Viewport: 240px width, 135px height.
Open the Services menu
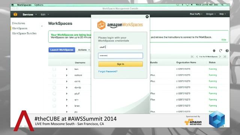(x=30, y=14)
